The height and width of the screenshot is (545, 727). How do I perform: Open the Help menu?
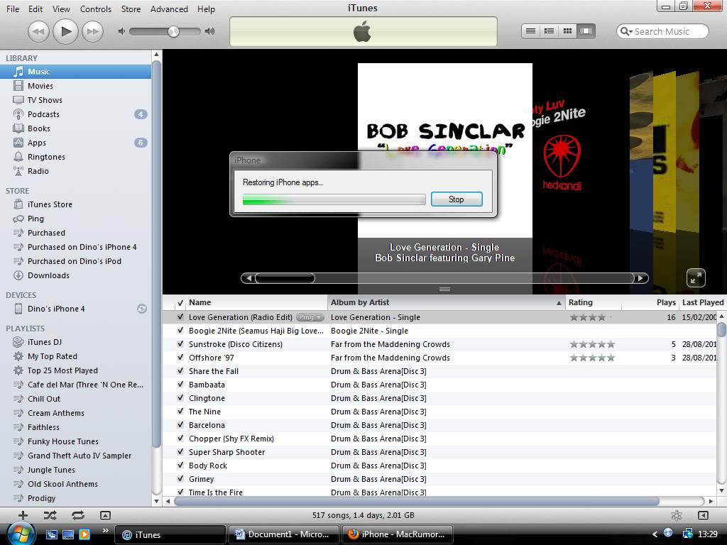click(x=206, y=9)
